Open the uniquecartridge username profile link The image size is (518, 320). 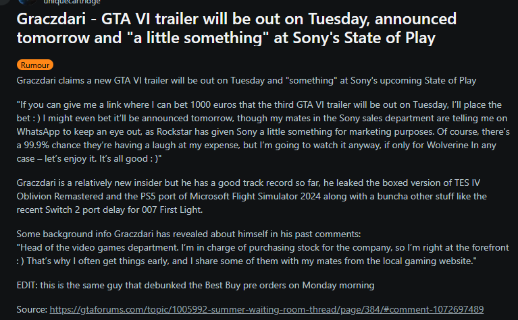72,2
